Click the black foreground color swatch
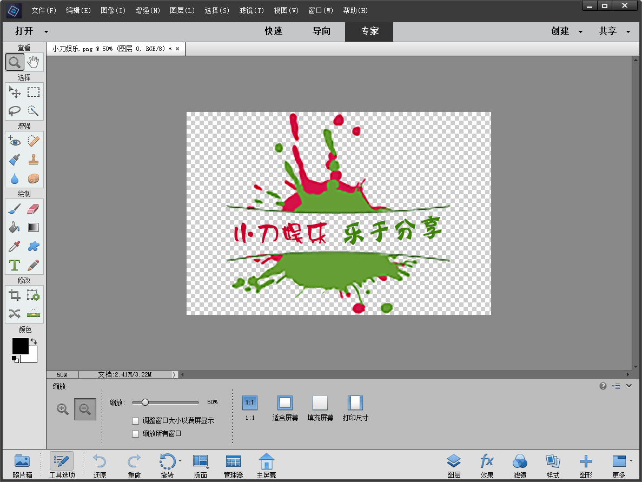Screen dimensions: 642x482 tap(20, 346)
